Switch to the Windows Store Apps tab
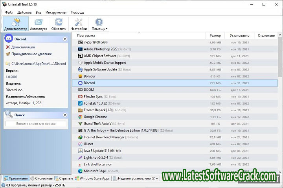The height and width of the screenshot is (188, 283). [92, 178]
